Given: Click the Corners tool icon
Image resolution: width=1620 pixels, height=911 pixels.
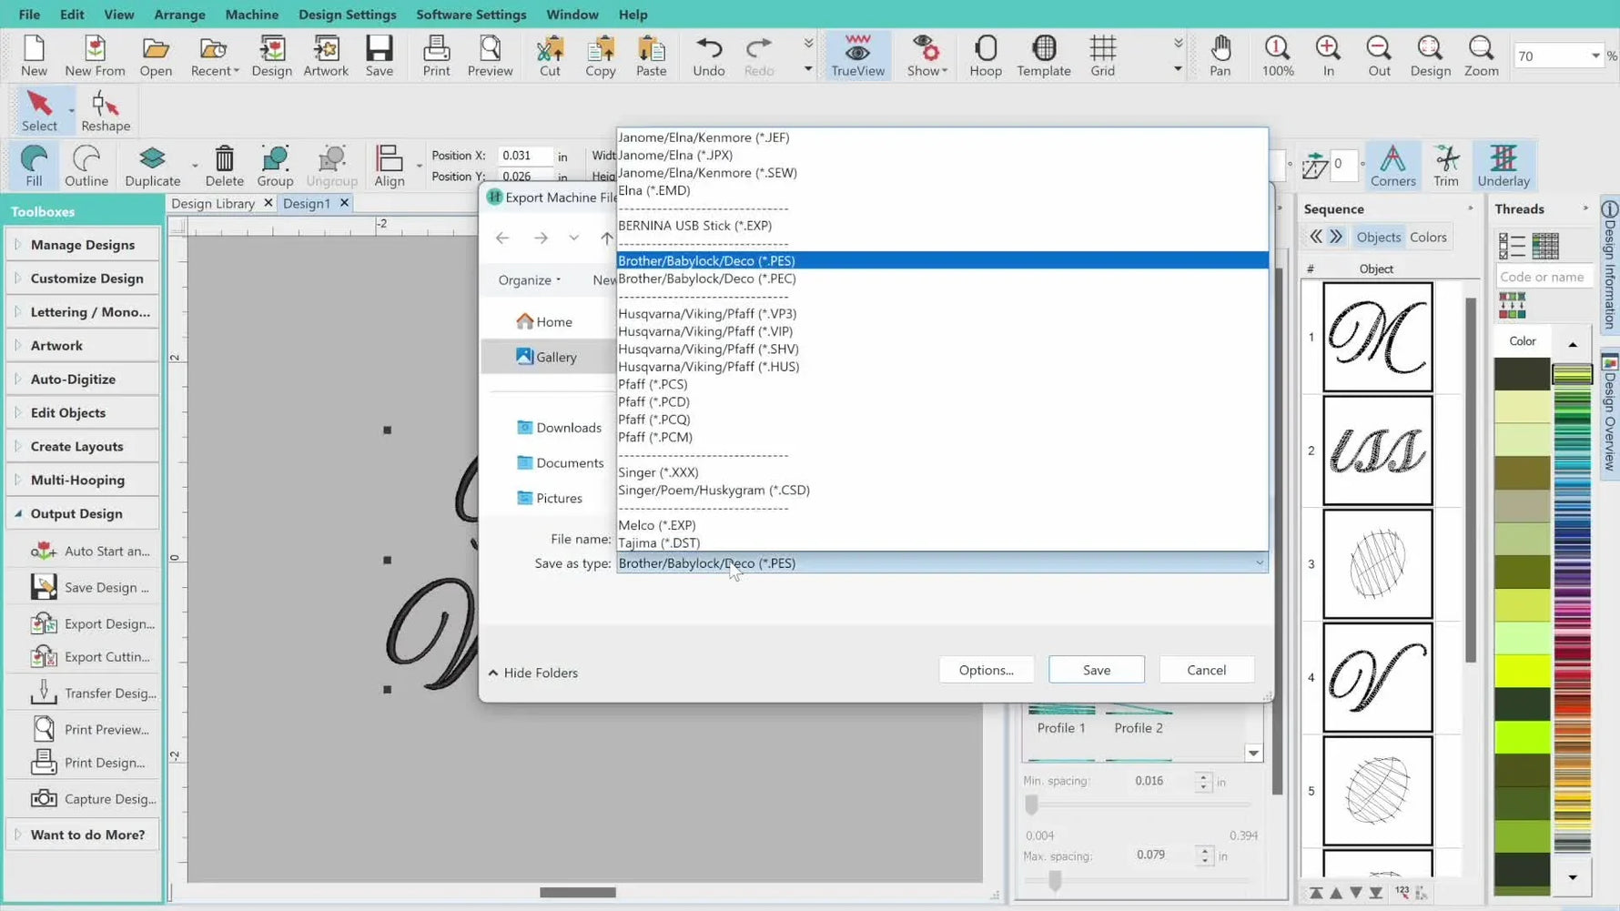Looking at the screenshot, I should click(1392, 166).
